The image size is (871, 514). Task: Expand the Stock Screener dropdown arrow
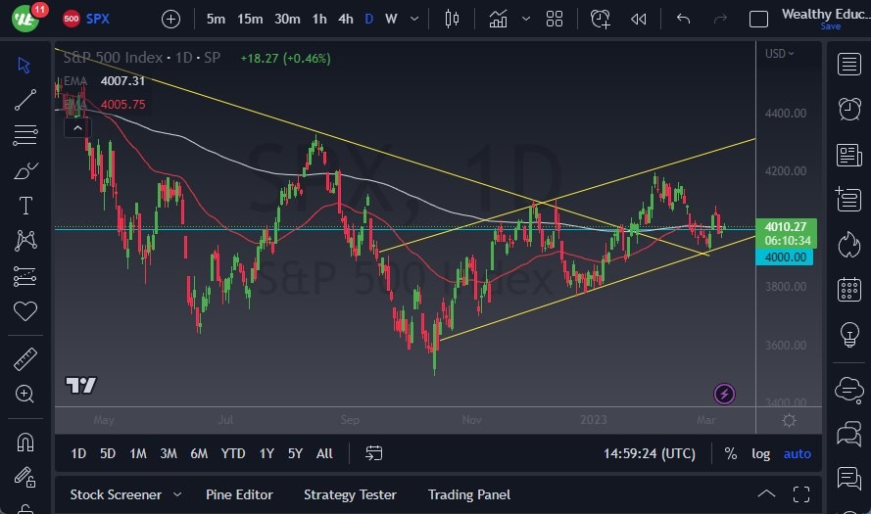coord(177,494)
